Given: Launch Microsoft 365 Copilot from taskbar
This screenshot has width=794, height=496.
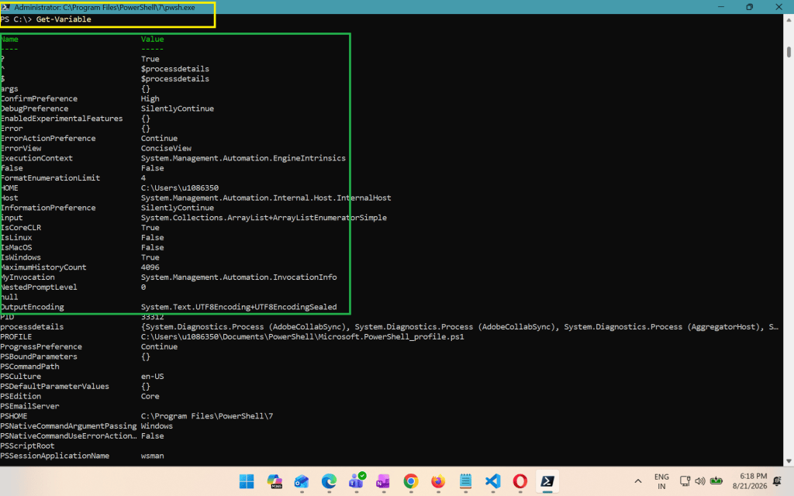Looking at the screenshot, I should 274,481.
